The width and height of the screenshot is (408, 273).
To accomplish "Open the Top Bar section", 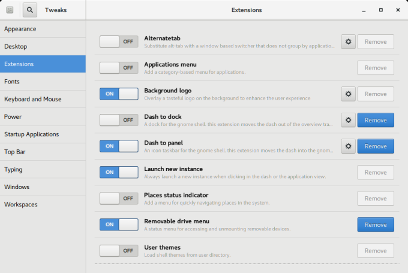I will pos(43,152).
